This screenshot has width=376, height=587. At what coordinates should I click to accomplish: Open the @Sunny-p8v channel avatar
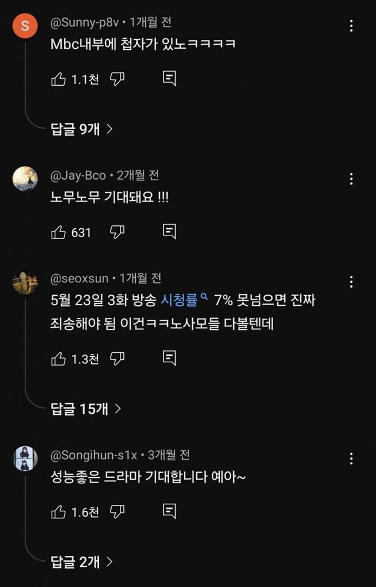pyautogui.click(x=25, y=26)
